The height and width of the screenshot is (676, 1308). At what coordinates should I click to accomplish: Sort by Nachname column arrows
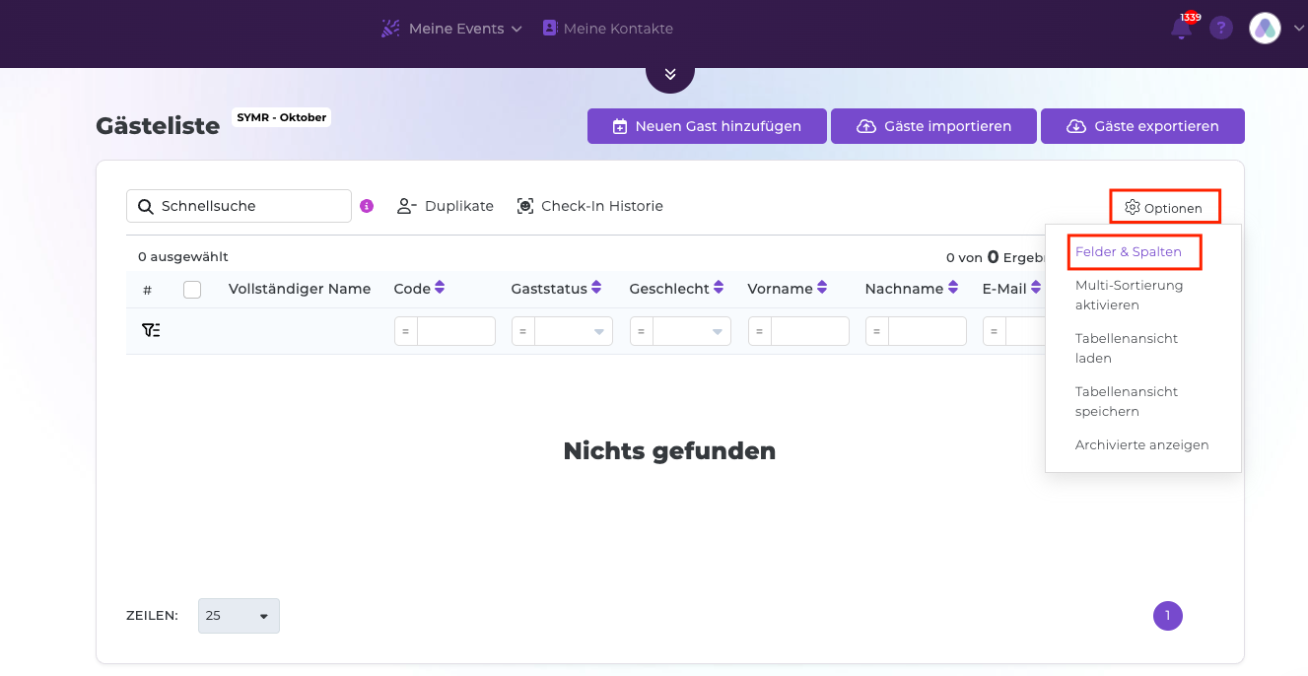click(x=953, y=288)
